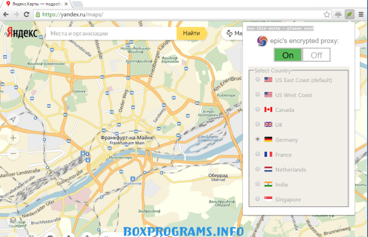Select the France radio button

tap(258, 154)
